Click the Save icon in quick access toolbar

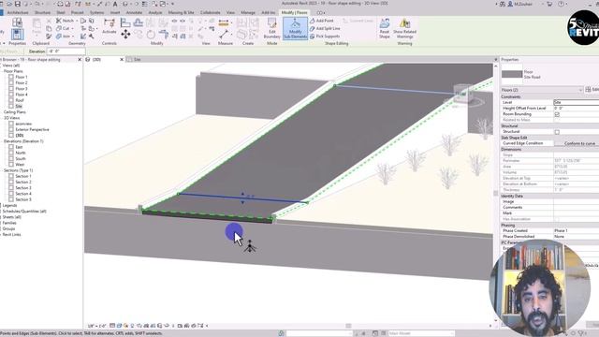point(18,4)
